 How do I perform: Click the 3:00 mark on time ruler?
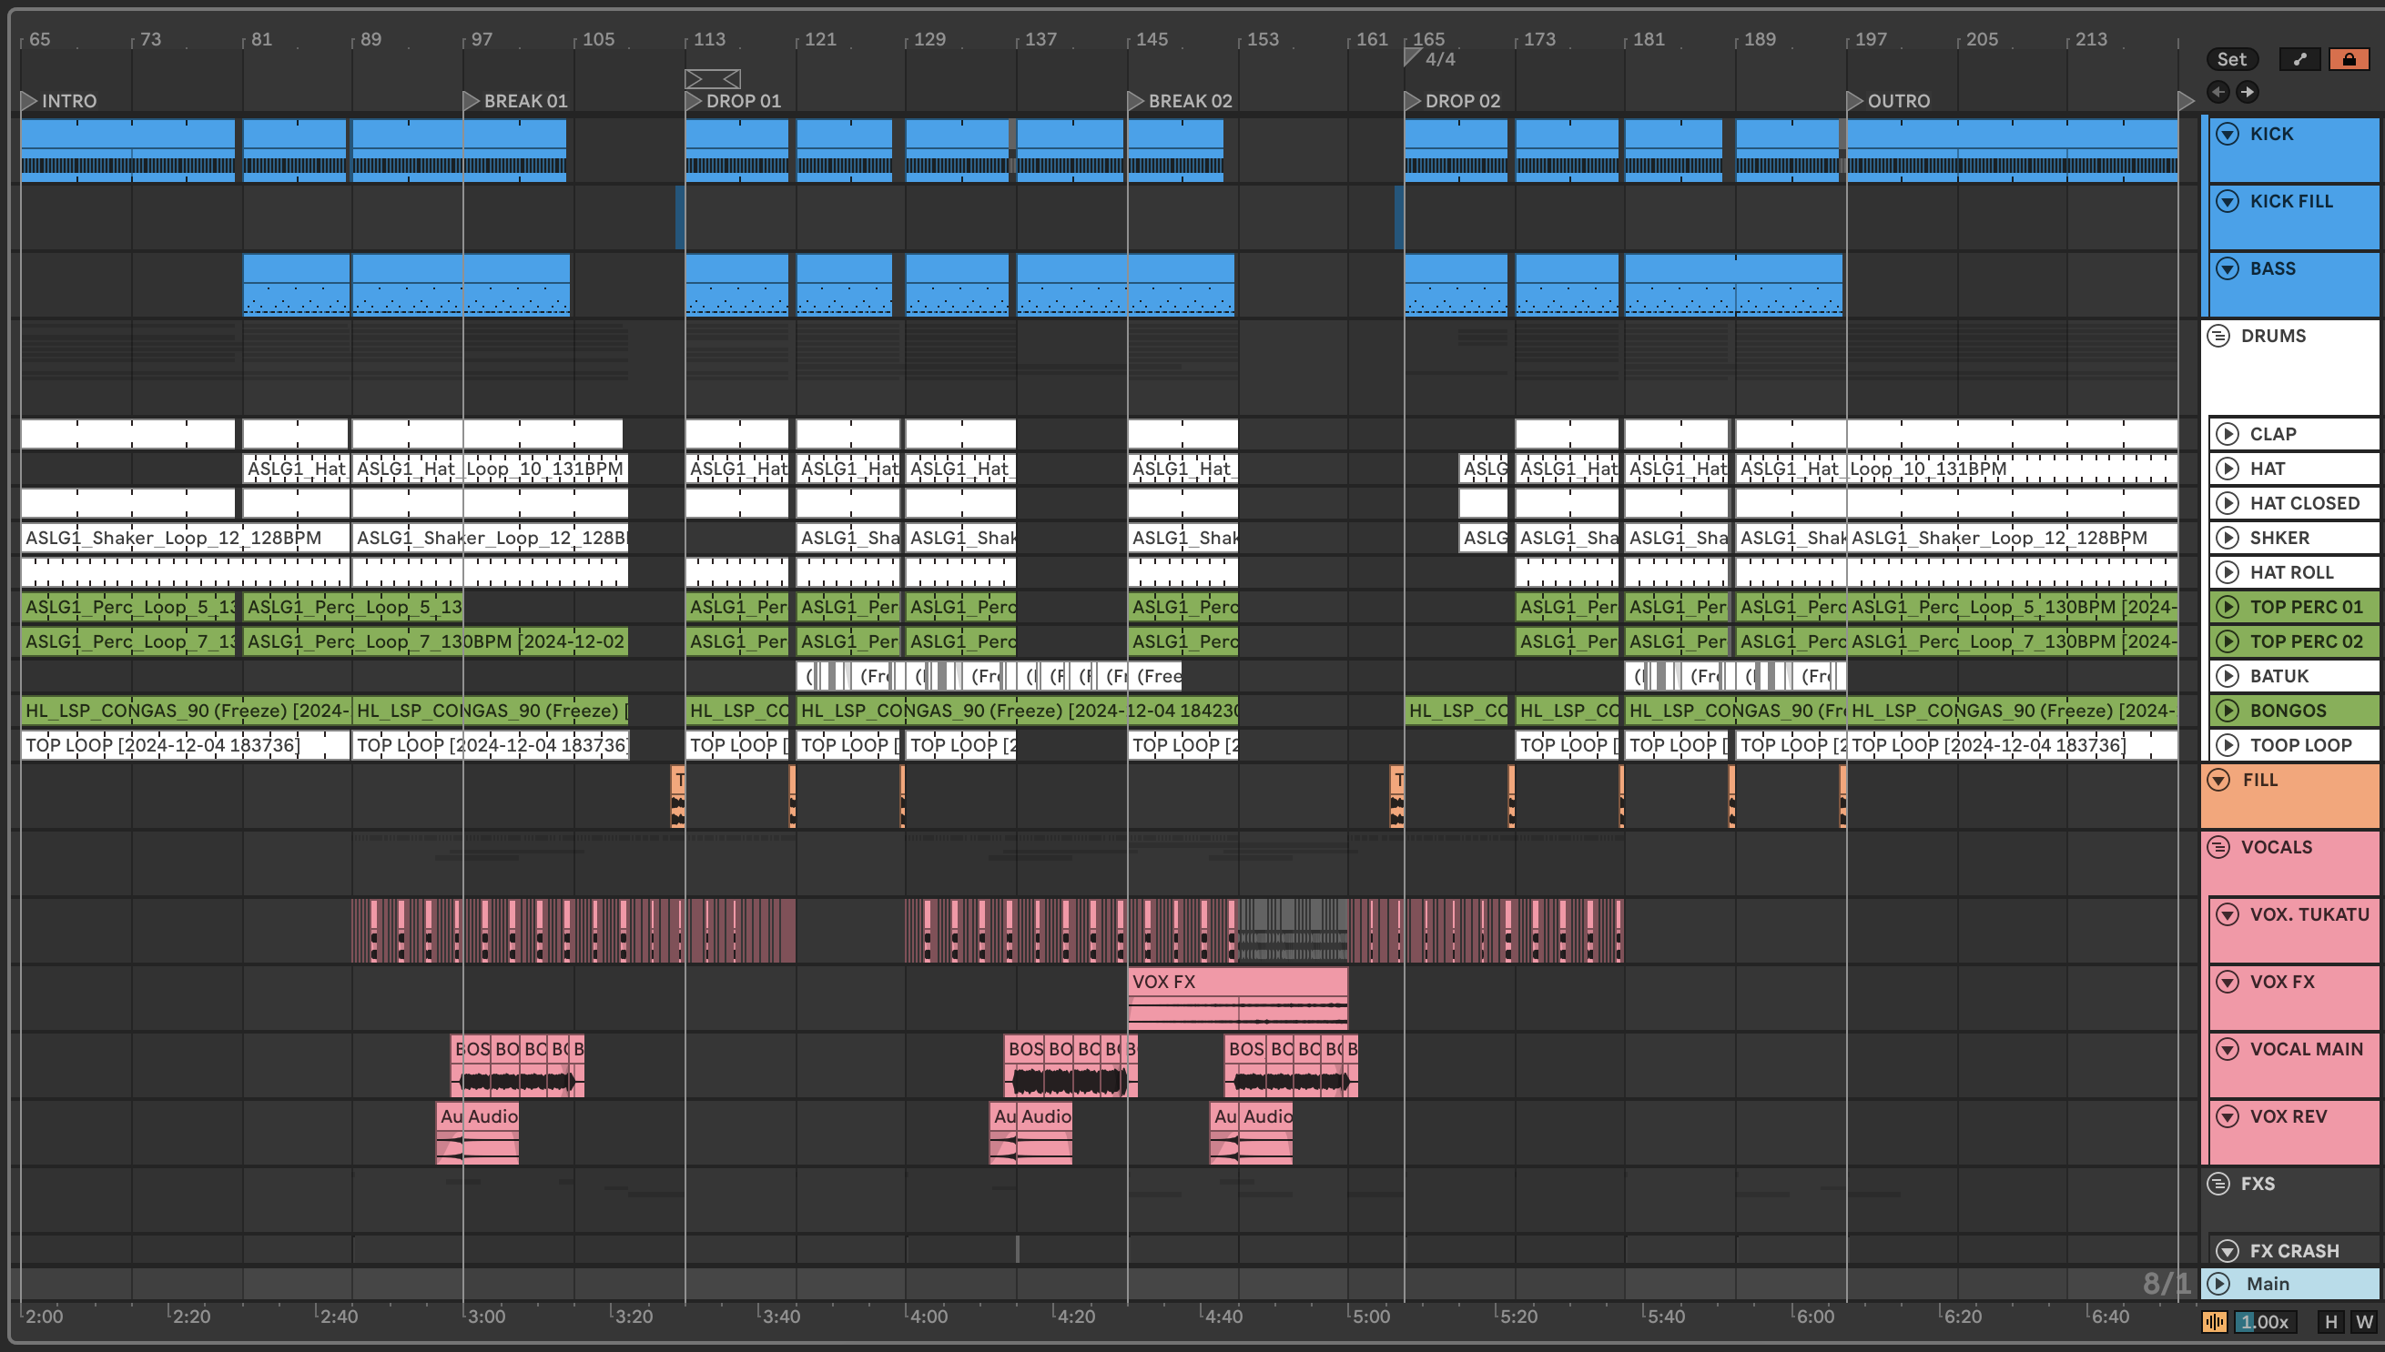(485, 1316)
